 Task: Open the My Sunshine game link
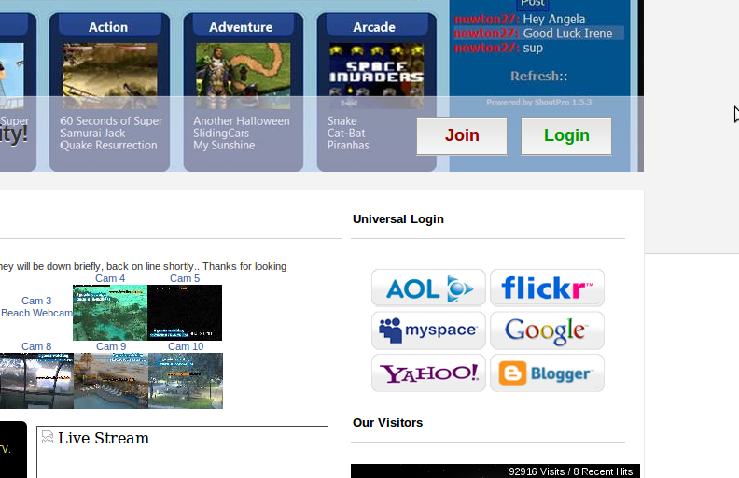click(x=224, y=146)
